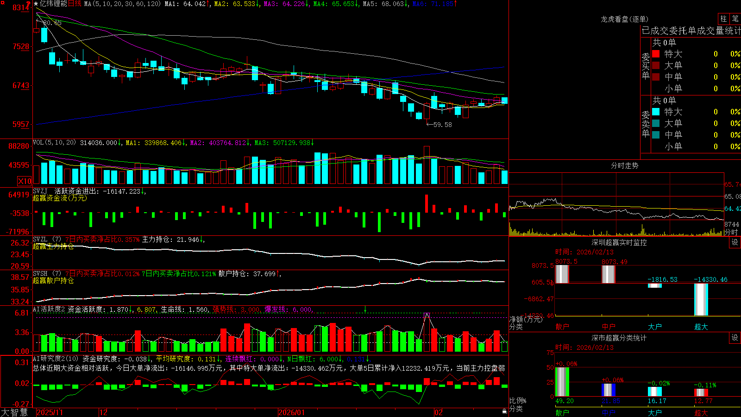Click the MA(5,10,20,30,60,120) indicator parameters
This screenshot has height=417, width=741.
pos(122,4)
